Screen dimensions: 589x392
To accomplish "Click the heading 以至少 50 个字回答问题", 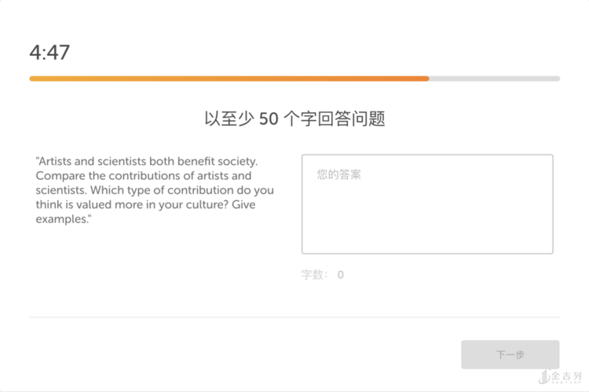I will click(x=294, y=119).
